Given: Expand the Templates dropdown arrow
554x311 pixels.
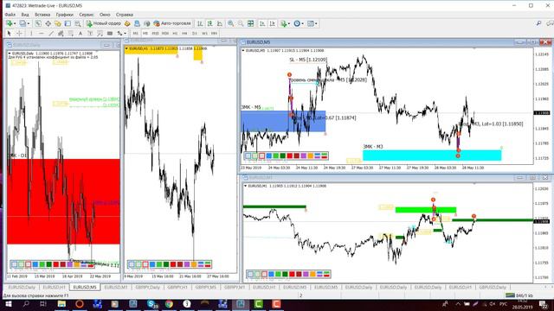Looking at the screenshot, I should click(316, 23).
